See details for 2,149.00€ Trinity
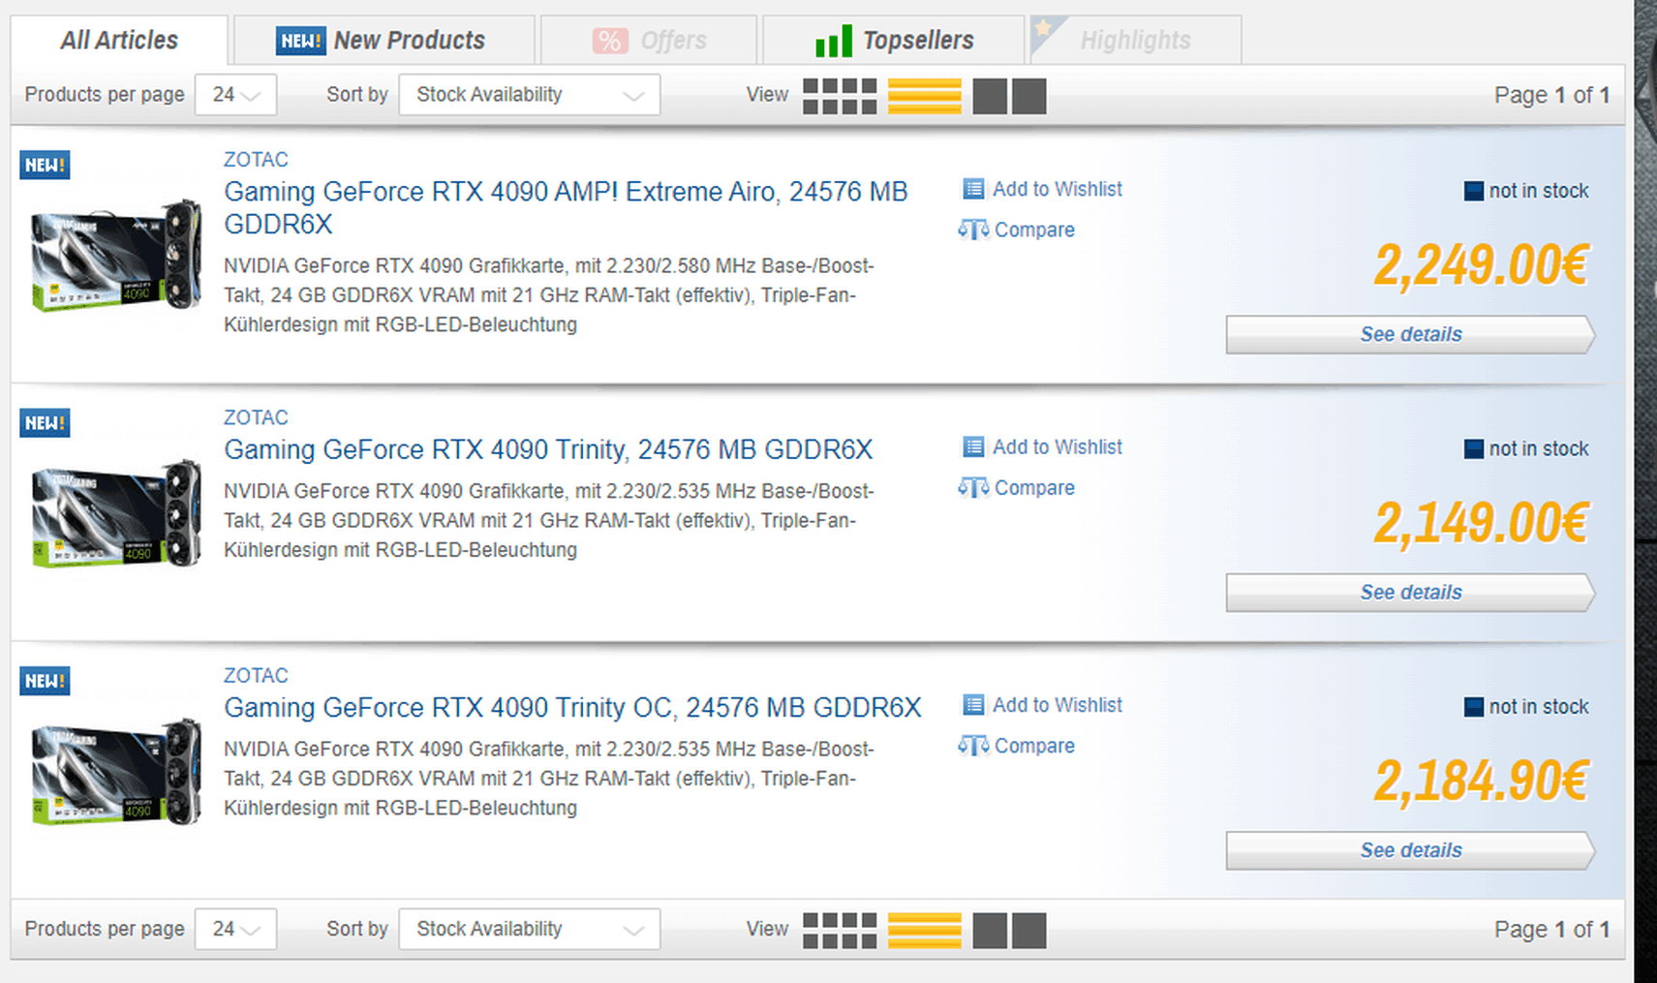 pos(1410,592)
